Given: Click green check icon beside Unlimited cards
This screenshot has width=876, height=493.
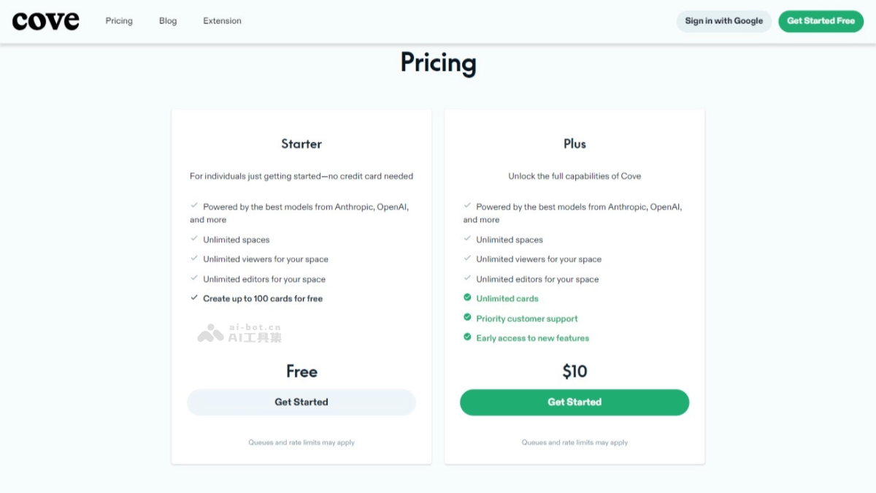Looking at the screenshot, I should [x=467, y=298].
